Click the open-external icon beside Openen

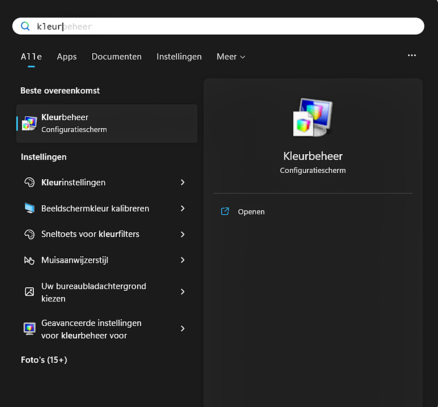225,211
